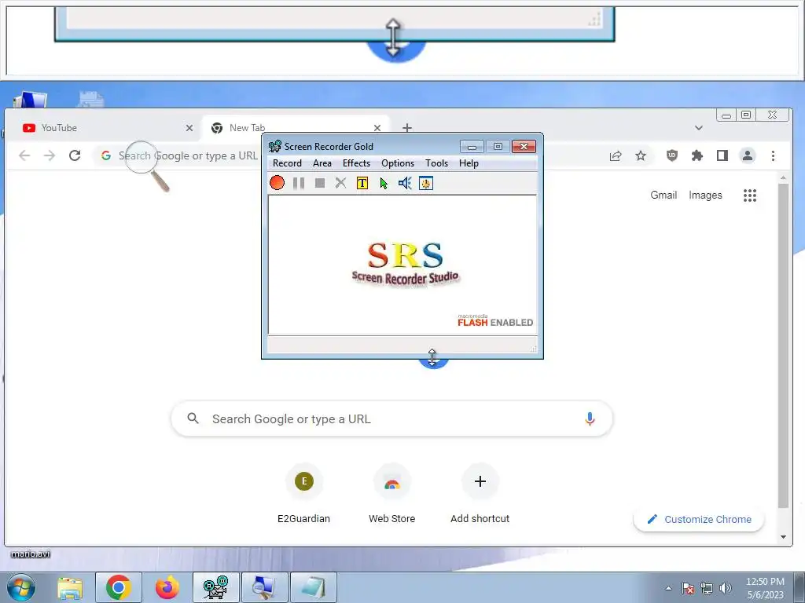
Task: Open the uBlock shield extension icon
Action: click(x=672, y=155)
